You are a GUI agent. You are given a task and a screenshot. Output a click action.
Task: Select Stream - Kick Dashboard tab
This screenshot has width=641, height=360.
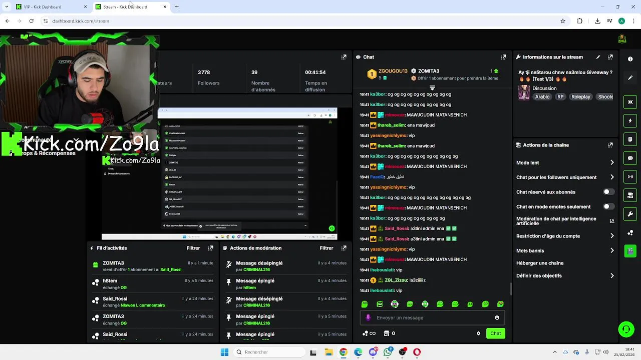coord(130,6)
